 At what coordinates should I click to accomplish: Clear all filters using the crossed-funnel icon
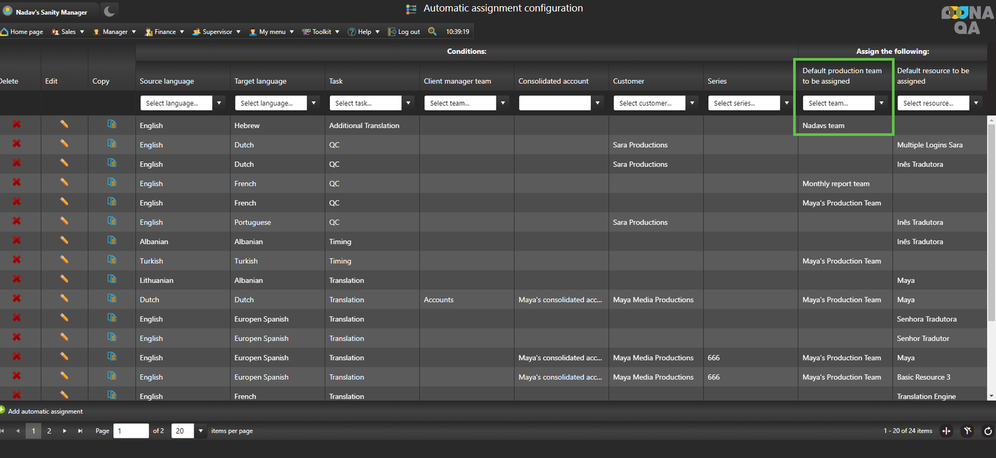(x=968, y=431)
